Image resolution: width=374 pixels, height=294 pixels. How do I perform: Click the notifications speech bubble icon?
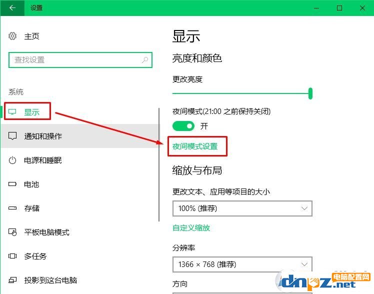point(12,136)
